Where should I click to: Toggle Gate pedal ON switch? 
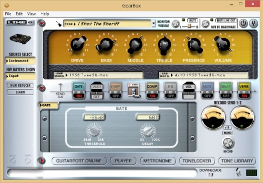(79, 96)
